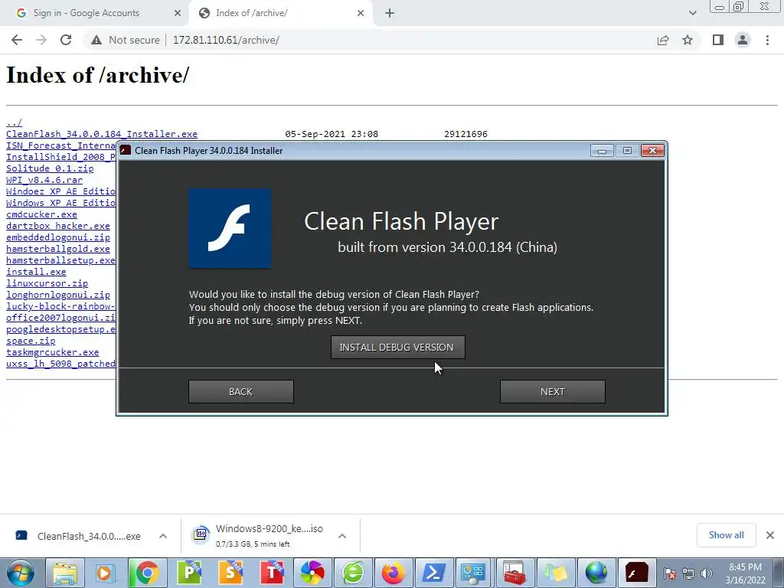Open install.exe link
This screenshot has width=784, height=588.
point(36,272)
